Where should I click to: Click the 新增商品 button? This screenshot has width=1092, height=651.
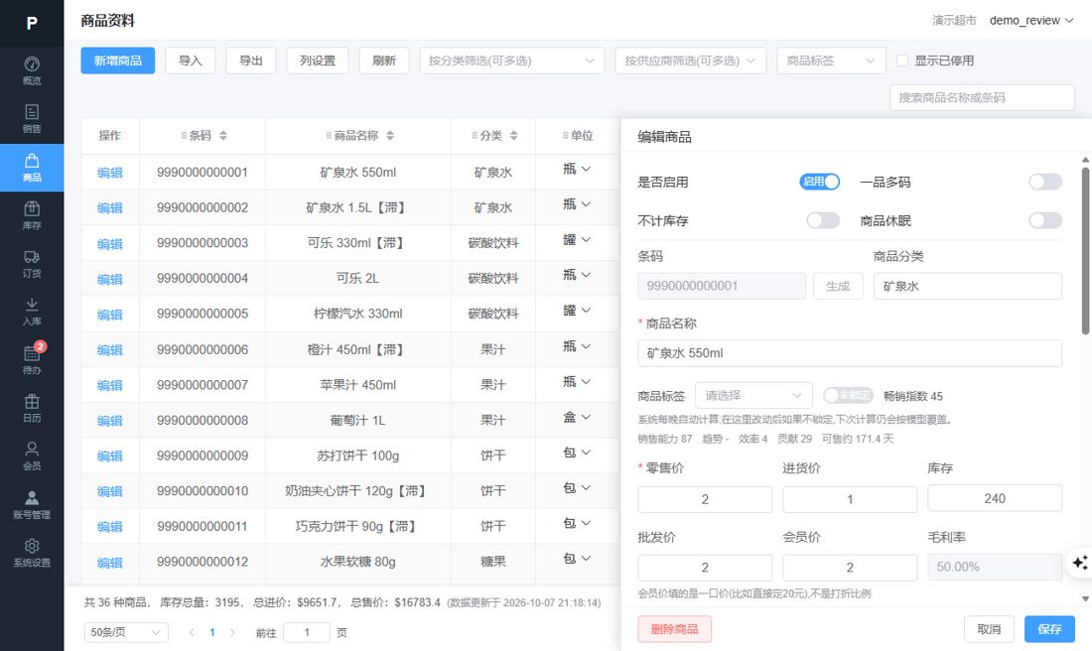118,61
